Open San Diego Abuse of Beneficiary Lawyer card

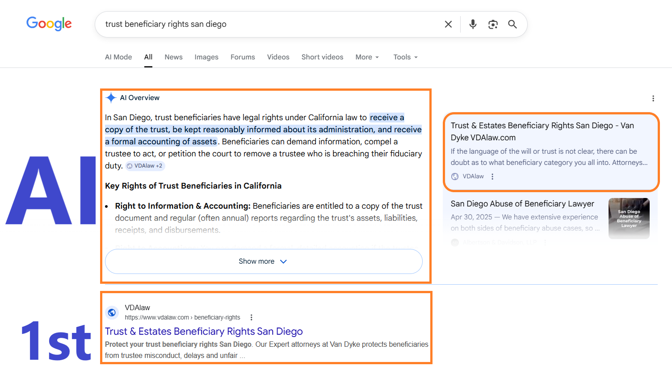522,204
